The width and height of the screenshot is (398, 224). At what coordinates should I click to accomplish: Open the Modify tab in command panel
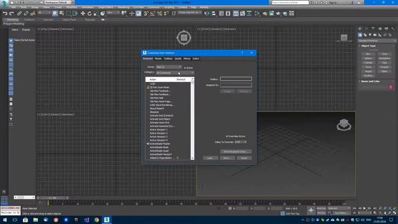(x=366, y=29)
